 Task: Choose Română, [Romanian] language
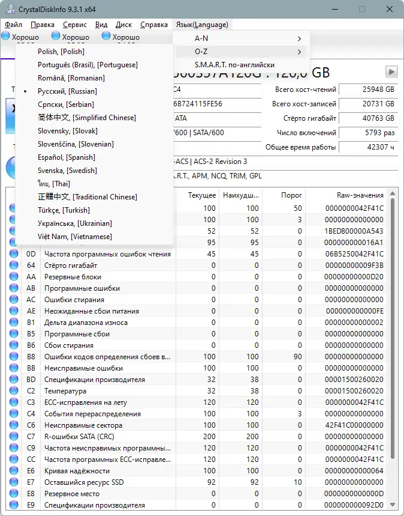tap(95, 78)
